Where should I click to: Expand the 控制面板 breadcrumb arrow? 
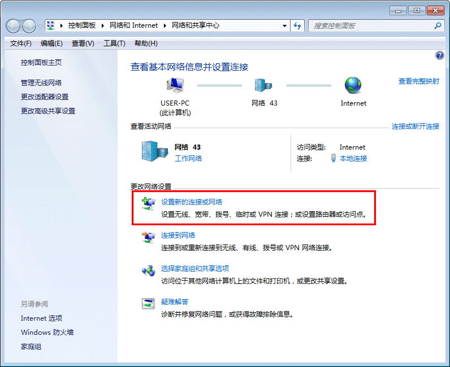(x=102, y=26)
